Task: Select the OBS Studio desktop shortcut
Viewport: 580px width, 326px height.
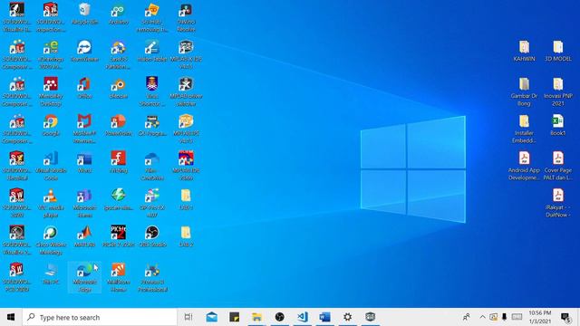Action: (152, 235)
